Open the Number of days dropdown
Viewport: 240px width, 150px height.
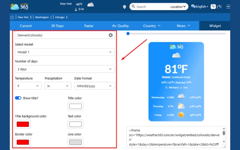click(x=65, y=69)
